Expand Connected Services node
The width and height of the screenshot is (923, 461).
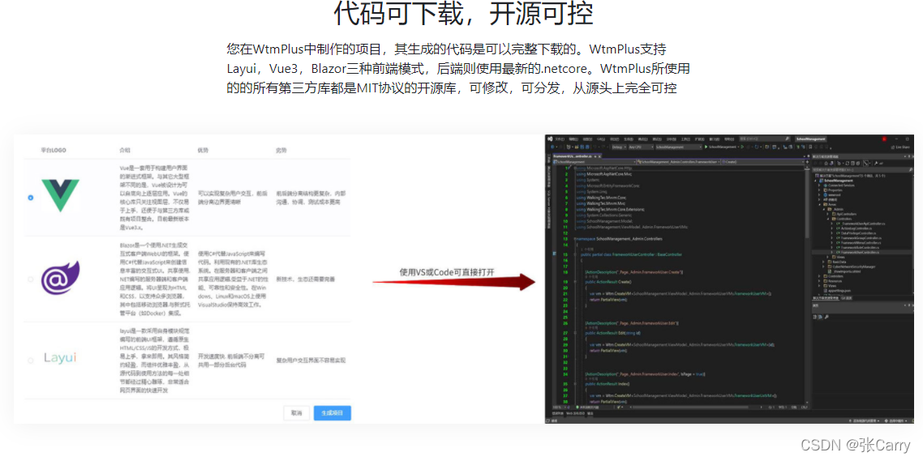819,186
